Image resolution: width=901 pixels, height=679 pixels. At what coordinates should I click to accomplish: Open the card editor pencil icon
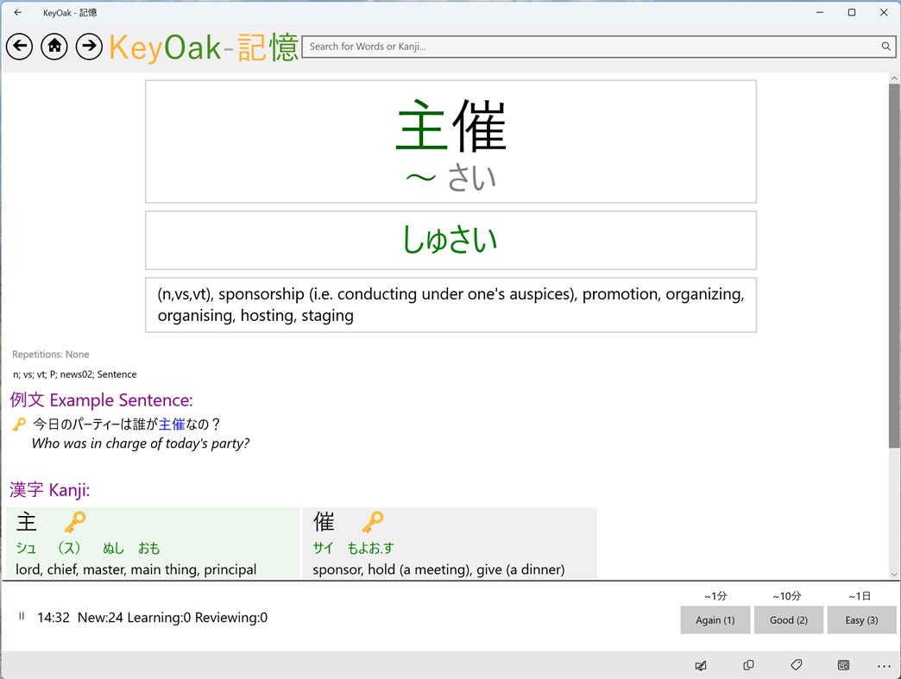point(701,665)
